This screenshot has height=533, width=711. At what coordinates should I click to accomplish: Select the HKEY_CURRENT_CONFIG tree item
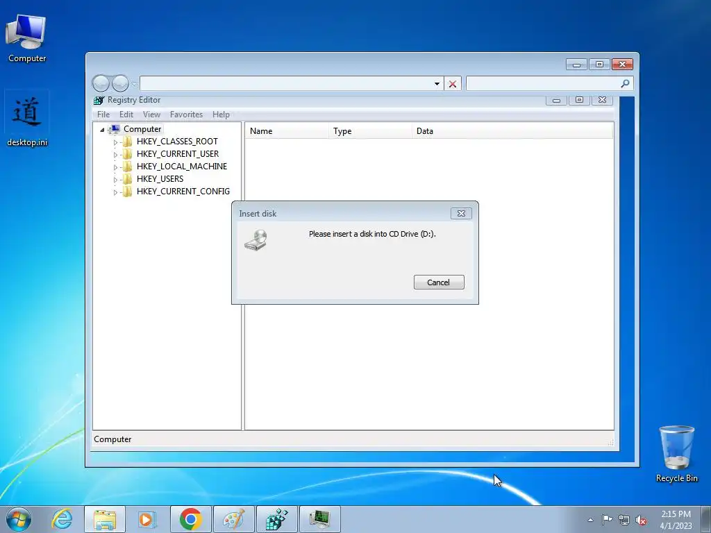[x=183, y=192]
